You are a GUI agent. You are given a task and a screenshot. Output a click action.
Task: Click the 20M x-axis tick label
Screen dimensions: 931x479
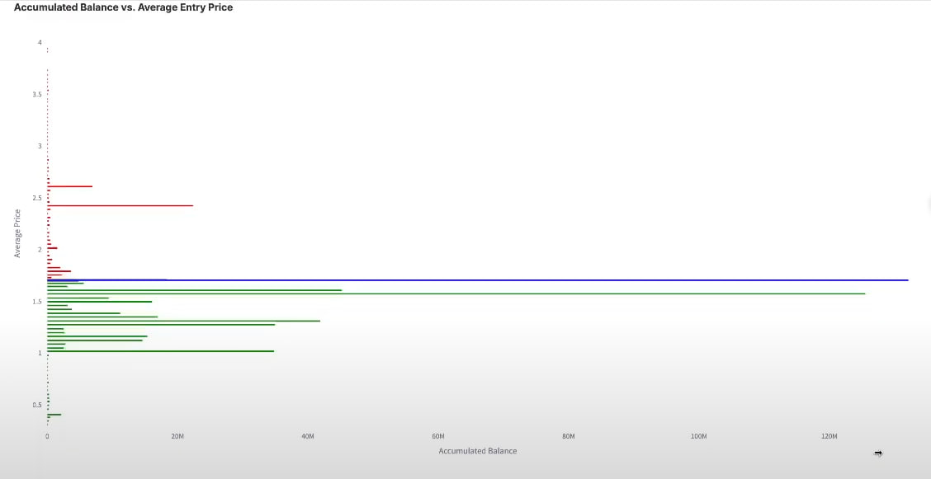(177, 436)
